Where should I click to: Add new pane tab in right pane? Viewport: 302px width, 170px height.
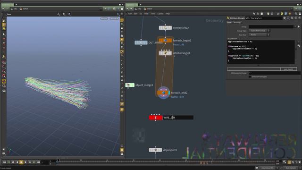pos(140,4)
